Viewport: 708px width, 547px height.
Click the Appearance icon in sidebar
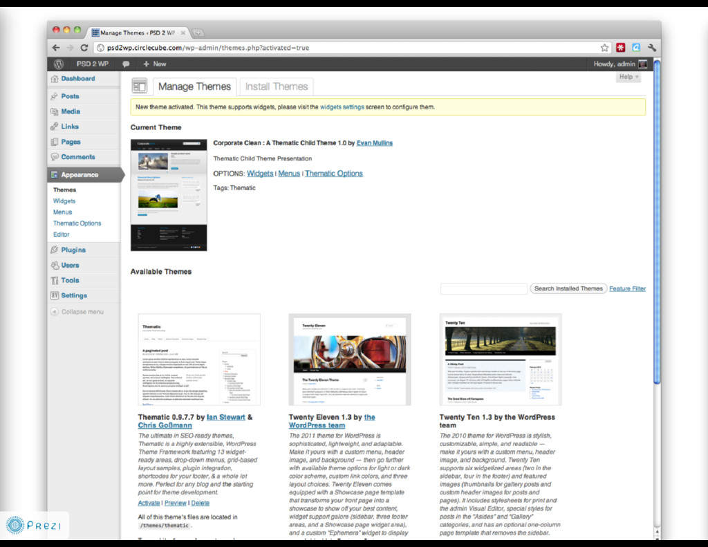pos(55,175)
